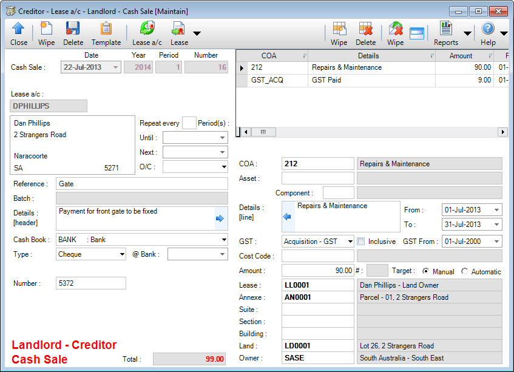Select the GST Paid details cell
514x372 pixels.
(x=371, y=80)
